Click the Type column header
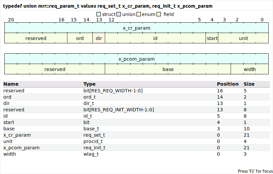Viewport: 273px width, 174px height. tap(89, 84)
